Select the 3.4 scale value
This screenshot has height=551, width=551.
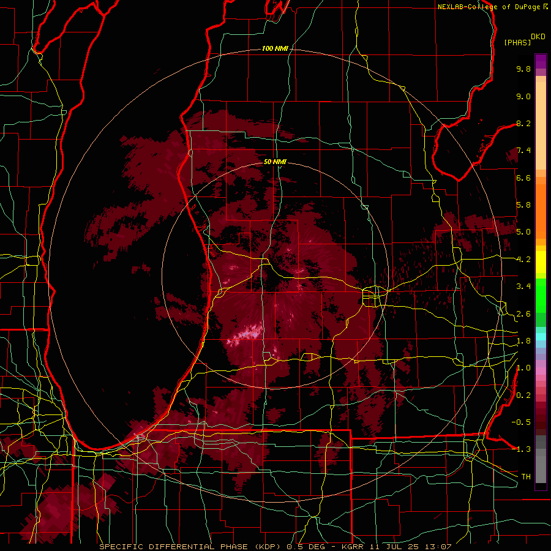523,287
